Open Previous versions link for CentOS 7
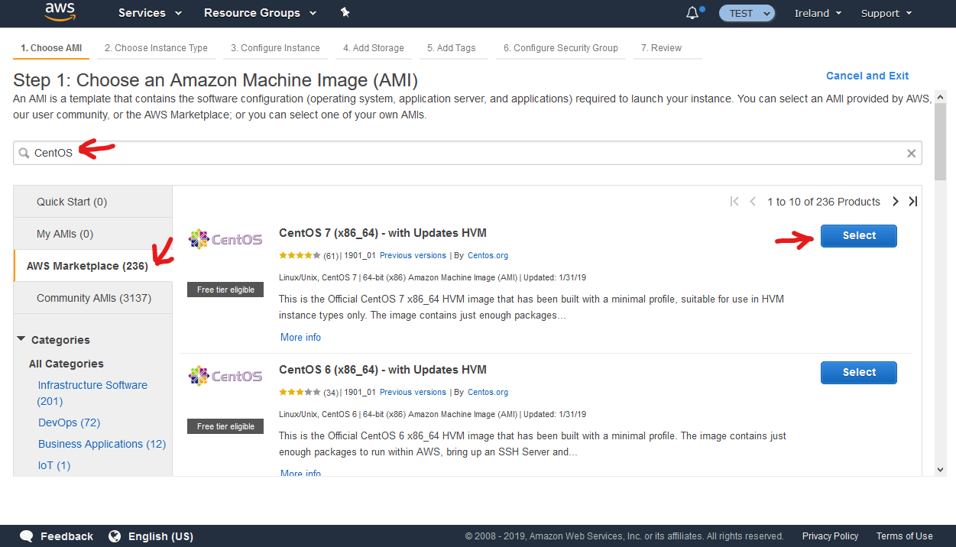Viewport: 956px width, 547px height. (x=413, y=255)
